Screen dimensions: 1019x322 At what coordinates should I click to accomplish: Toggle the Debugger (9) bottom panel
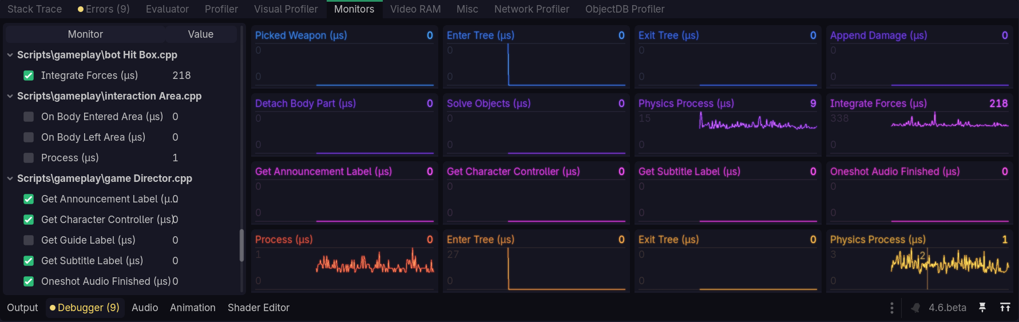[x=85, y=308]
